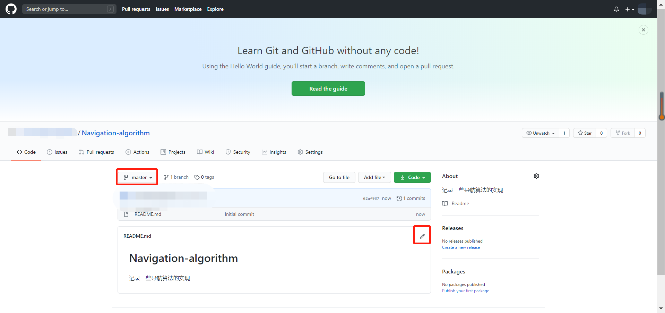The height and width of the screenshot is (313, 665).
Task: Switch to the repository Pull requests tab
Action: point(96,152)
